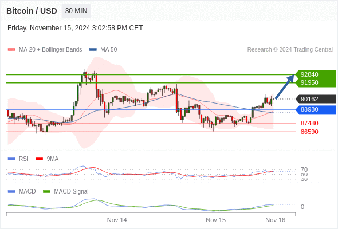Click the MA 20 + Bollinger Bands legend label
The height and width of the screenshot is (229, 338).
[50, 50]
